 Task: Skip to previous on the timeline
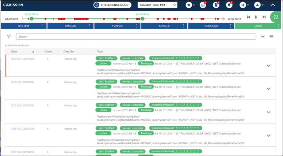click(x=249, y=17)
